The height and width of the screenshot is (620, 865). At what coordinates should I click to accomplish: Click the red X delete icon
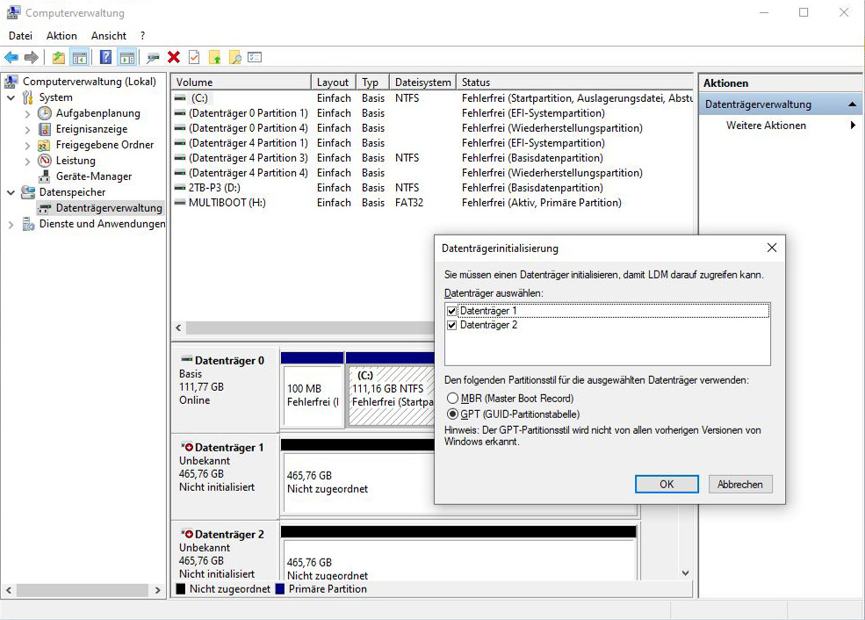pos(174,57)
